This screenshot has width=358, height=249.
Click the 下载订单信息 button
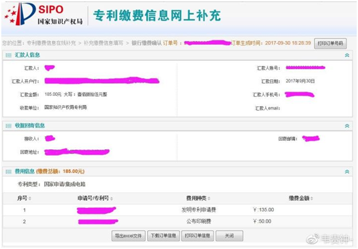click(164, 236)
